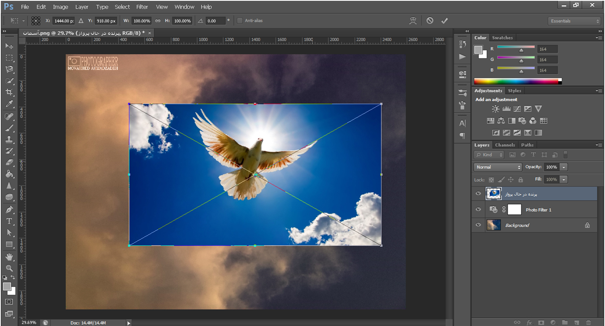Image resolution: width=605 pixels, height=326 pixels.
Task: Open the status bar info arrow
Action: [129, 323]
